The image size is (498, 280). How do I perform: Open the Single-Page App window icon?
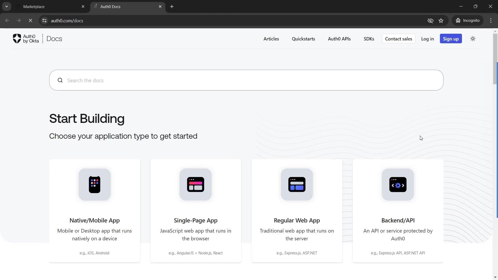pyautogui.click(x=196, y=185)
